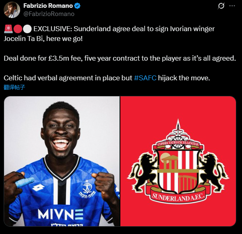Screen dimensions: 242x234
Task: Open the @FabrizioRomano handle link
Action: (49, 14)
